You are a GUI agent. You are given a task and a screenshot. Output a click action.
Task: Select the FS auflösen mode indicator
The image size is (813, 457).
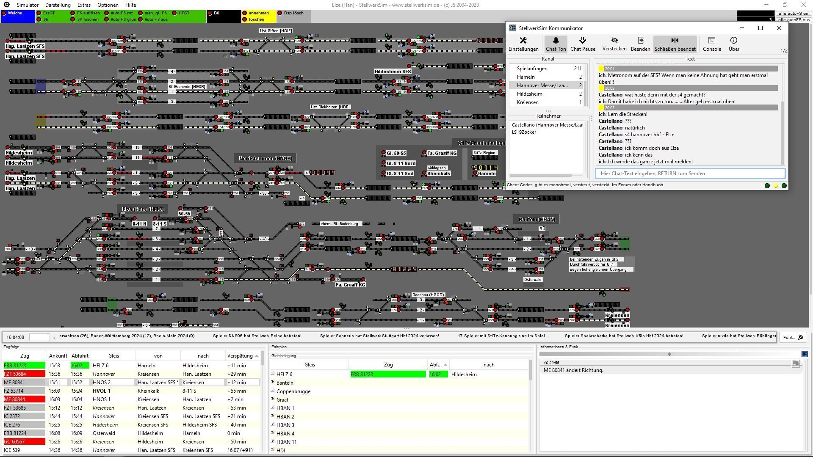tap(73, 13)
